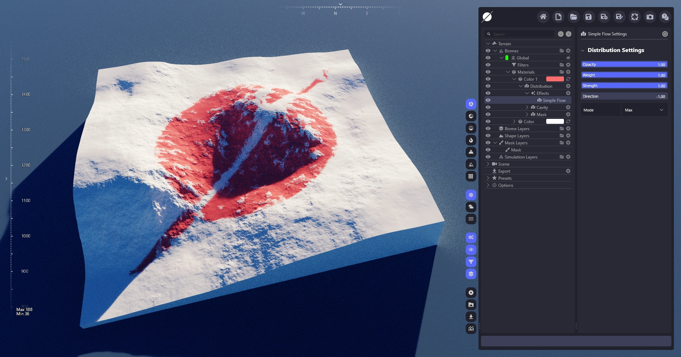This screenshot has width=681, height=357.
Task: Select the Options tree item
Action: [505, 185]
